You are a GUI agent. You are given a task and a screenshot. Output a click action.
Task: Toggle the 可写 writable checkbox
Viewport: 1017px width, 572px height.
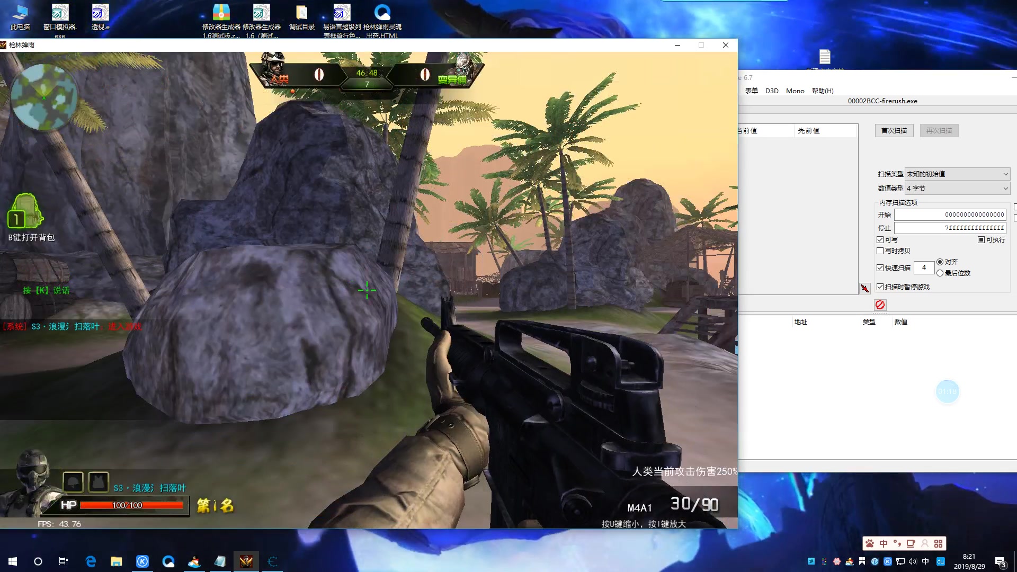point(880,240)
